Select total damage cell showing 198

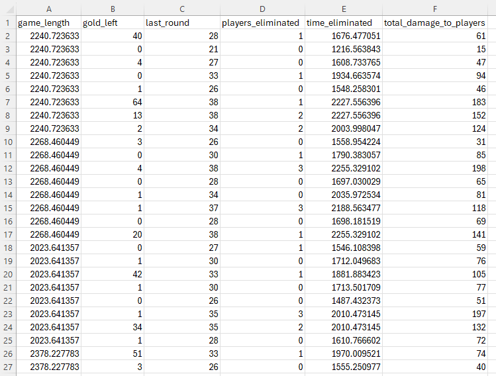coord(435,168)
